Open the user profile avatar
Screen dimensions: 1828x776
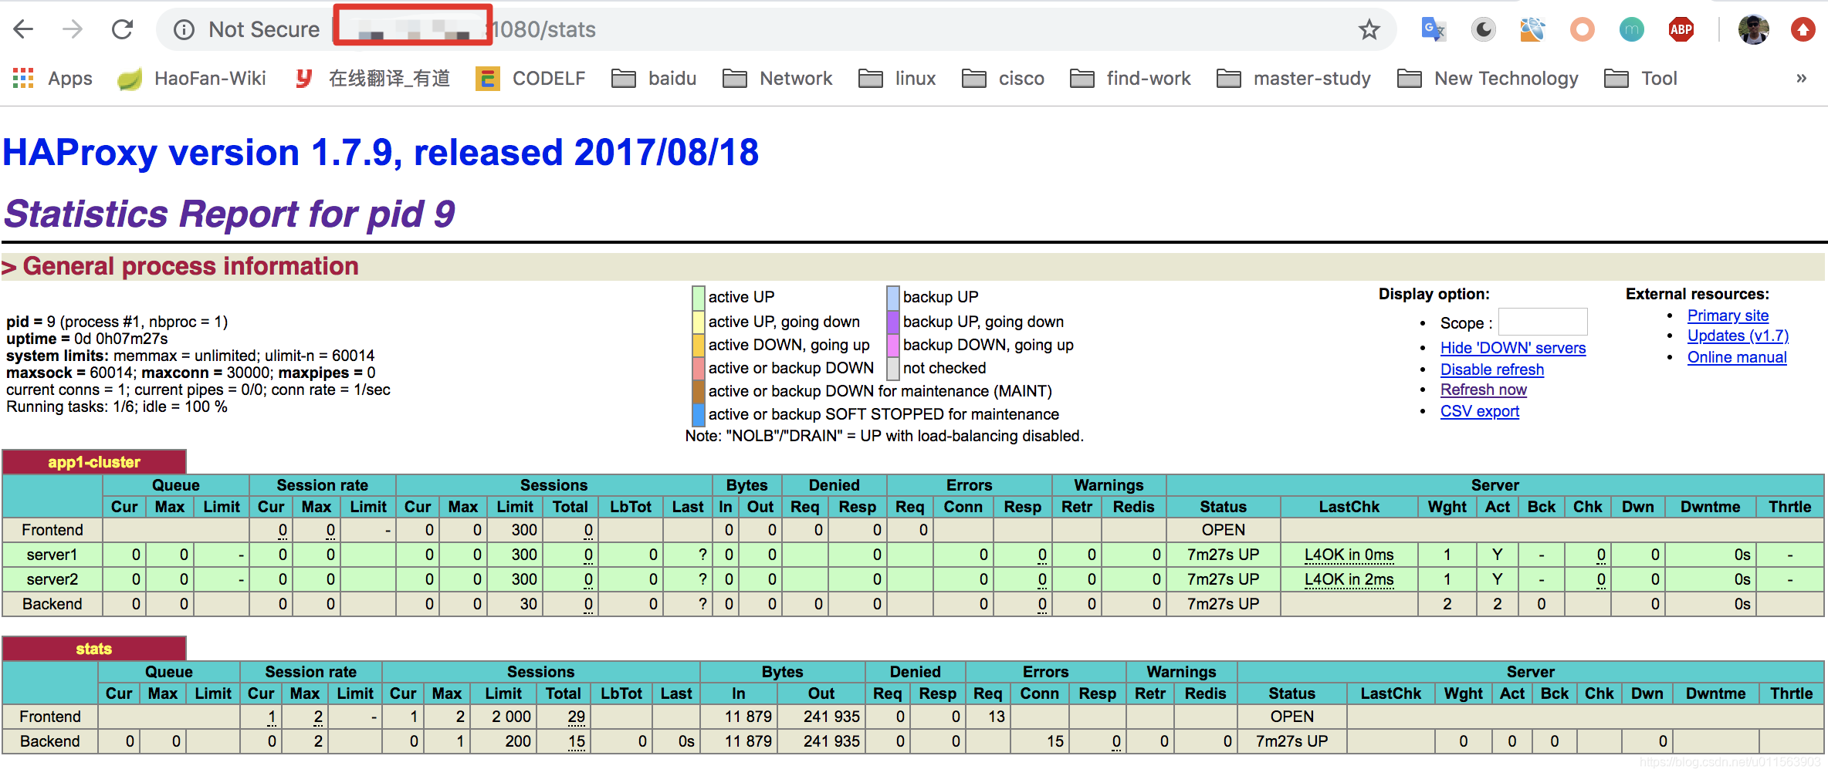pos(1754,29)
